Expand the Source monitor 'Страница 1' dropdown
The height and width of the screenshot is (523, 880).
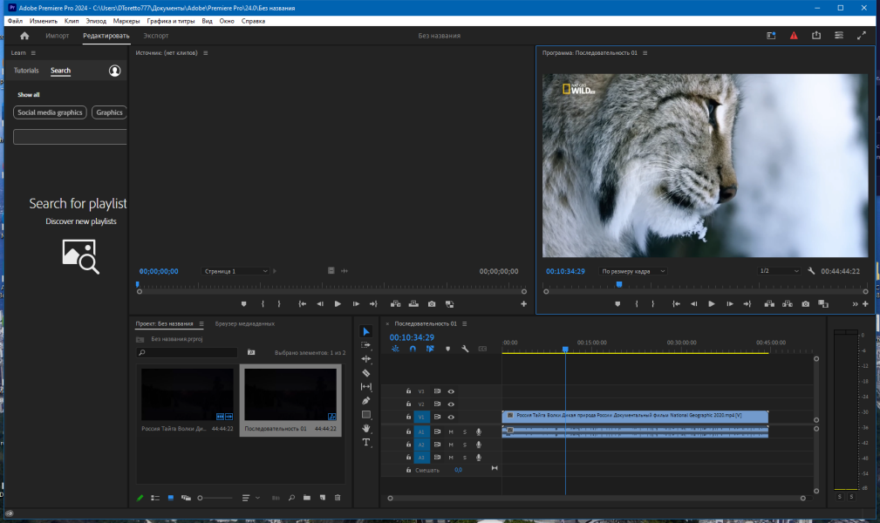coord(236,271)
